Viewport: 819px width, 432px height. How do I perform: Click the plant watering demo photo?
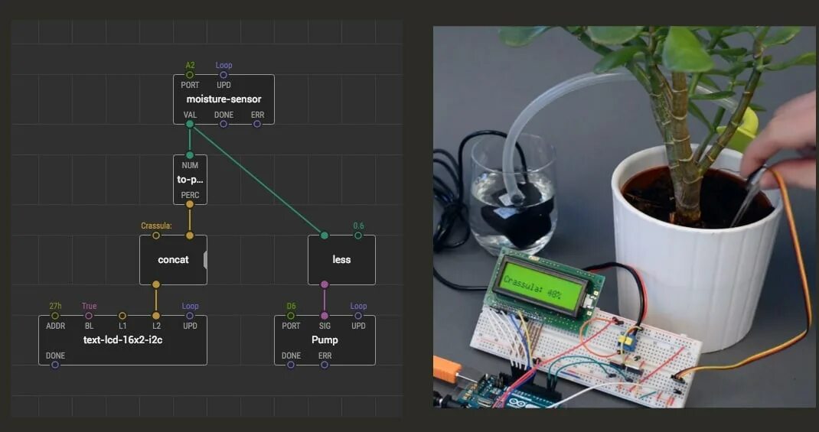[624, 217]
